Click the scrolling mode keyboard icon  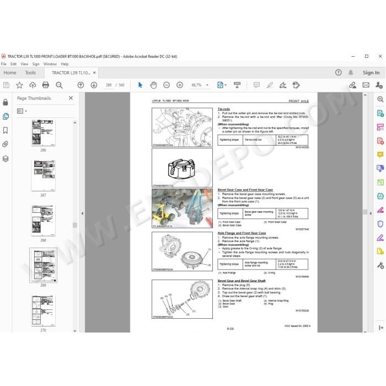(237, 85)
